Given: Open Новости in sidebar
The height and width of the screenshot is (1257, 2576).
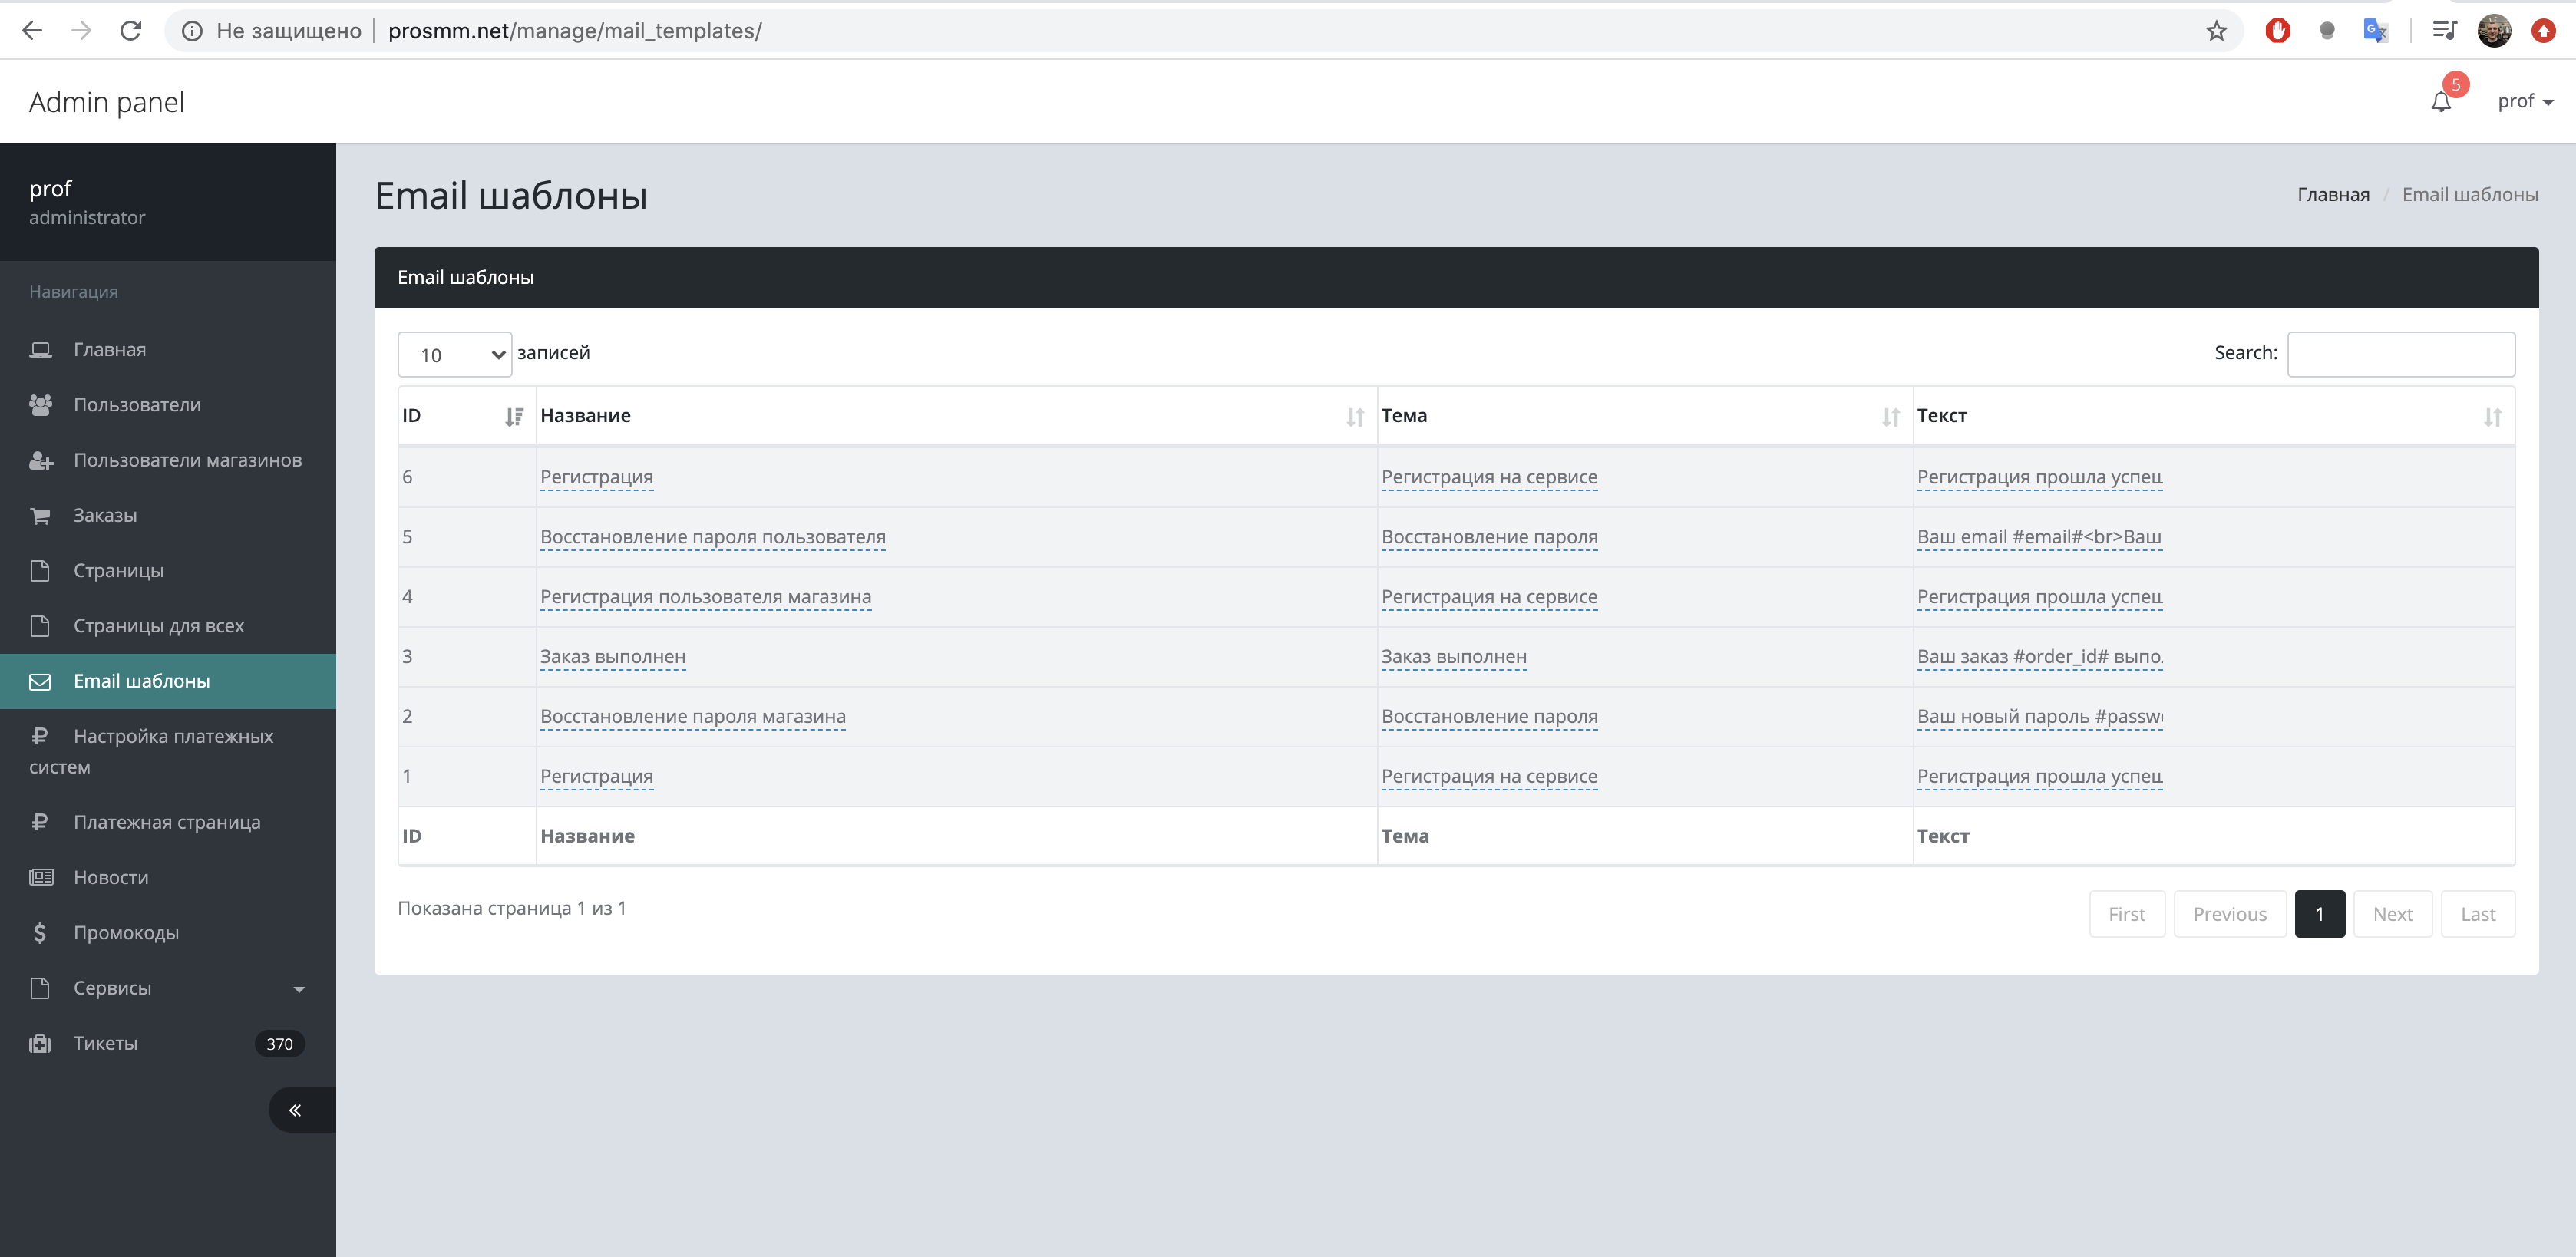Looking at the screenshot, I should click(x=168, y=877).
